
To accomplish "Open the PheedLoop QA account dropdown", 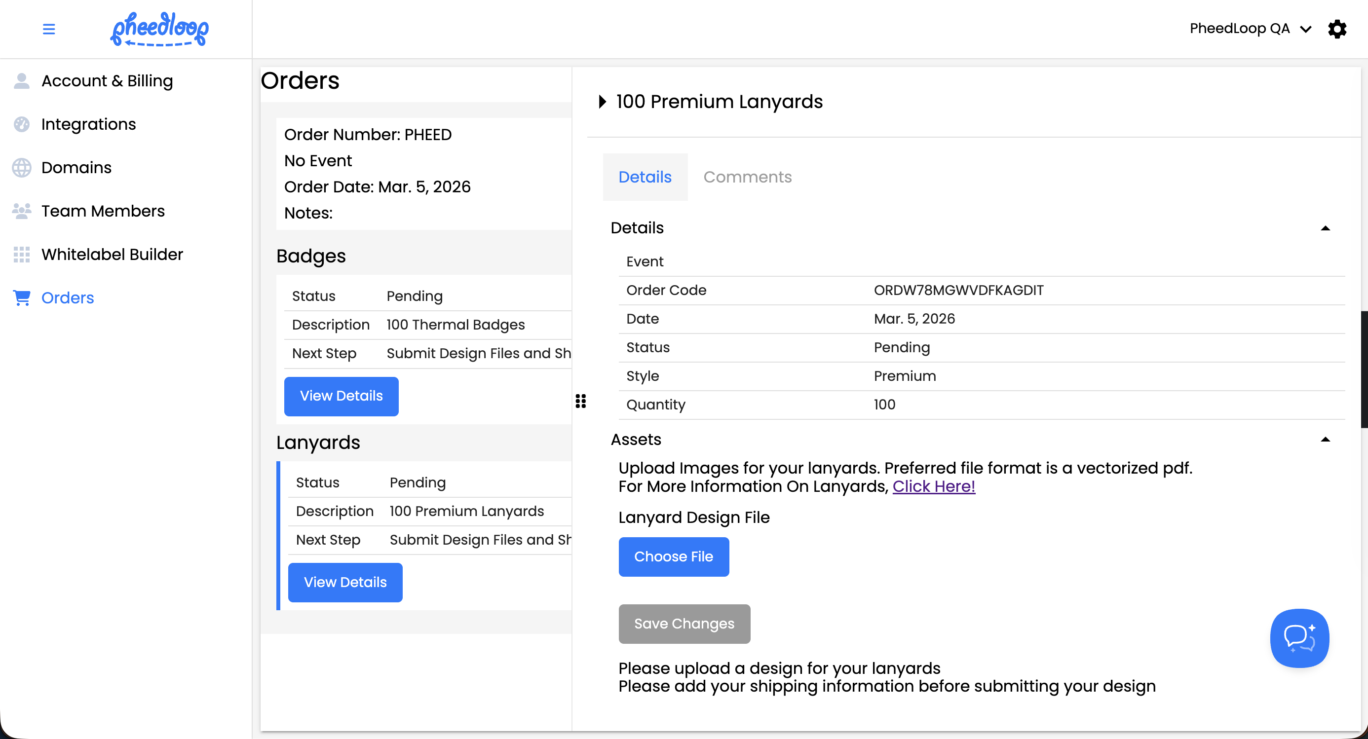I will (1250, 29).
